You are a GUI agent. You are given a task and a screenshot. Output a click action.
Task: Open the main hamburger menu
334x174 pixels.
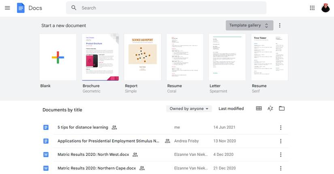(x=7, y=8)
